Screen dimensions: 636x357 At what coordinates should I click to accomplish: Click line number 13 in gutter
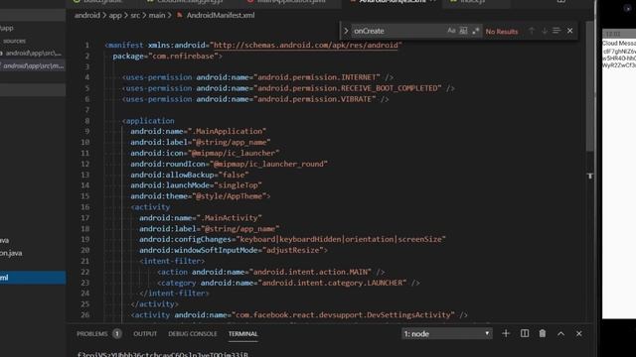(x=84, y=175)
